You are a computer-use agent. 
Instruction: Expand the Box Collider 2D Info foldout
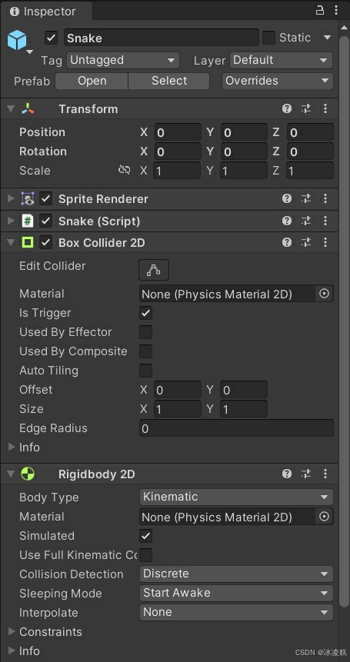coord(12,447)
